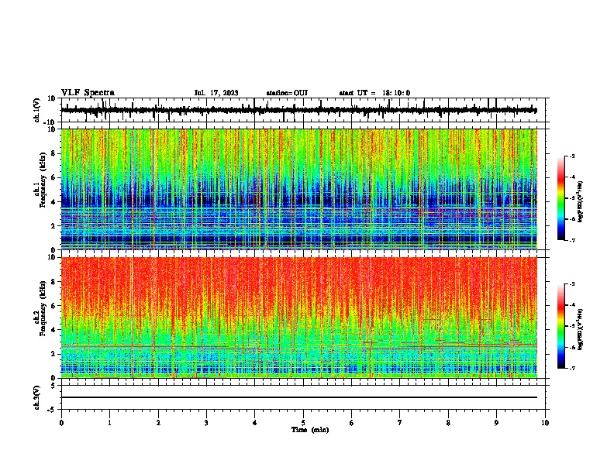Click inside the ch.2 red spectrogram panel
Image resolution: width=614 pixels, height=474 pixels.
coord(299,318)
